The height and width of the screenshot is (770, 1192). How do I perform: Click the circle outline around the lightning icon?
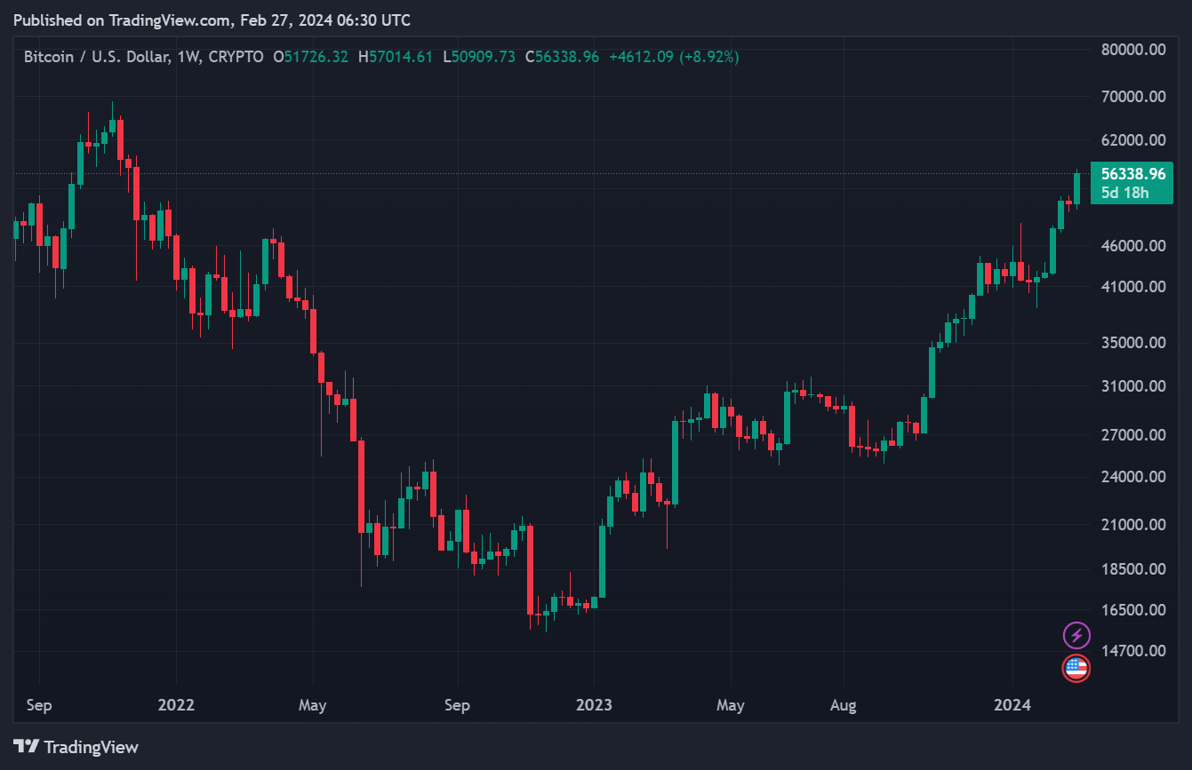click(1076, 623)
